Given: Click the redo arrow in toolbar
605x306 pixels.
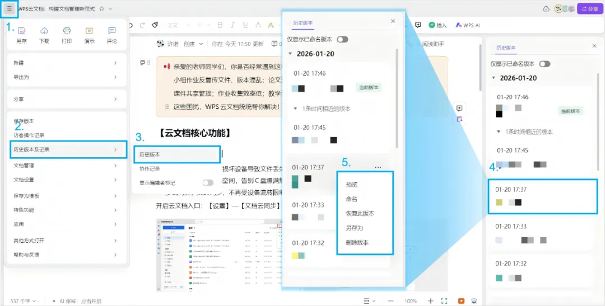Looking at the screenshot, I should pyautogui.click(x=142, y=25).
